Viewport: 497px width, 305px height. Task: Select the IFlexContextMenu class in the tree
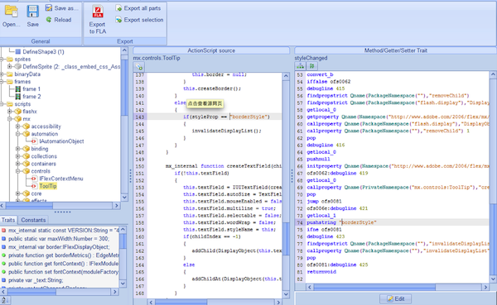(x=61, y=179)
